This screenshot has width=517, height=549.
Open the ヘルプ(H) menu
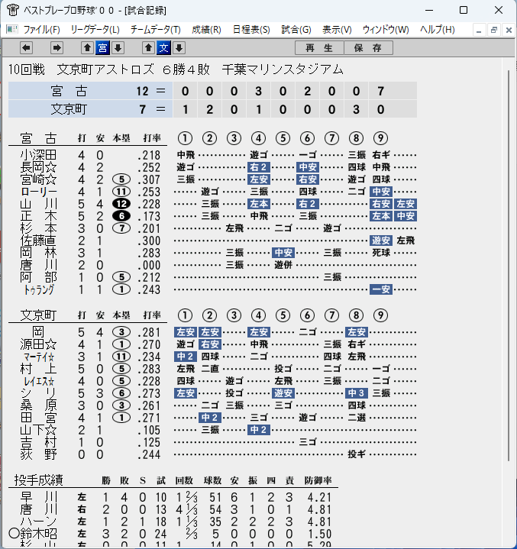(437, 30)
